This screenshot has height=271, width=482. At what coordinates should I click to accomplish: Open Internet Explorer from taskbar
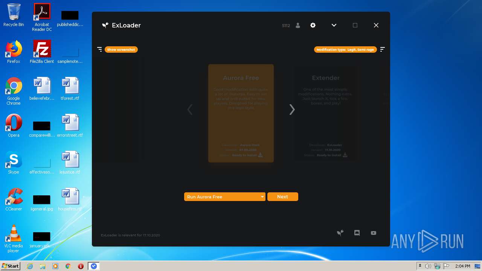30,266
